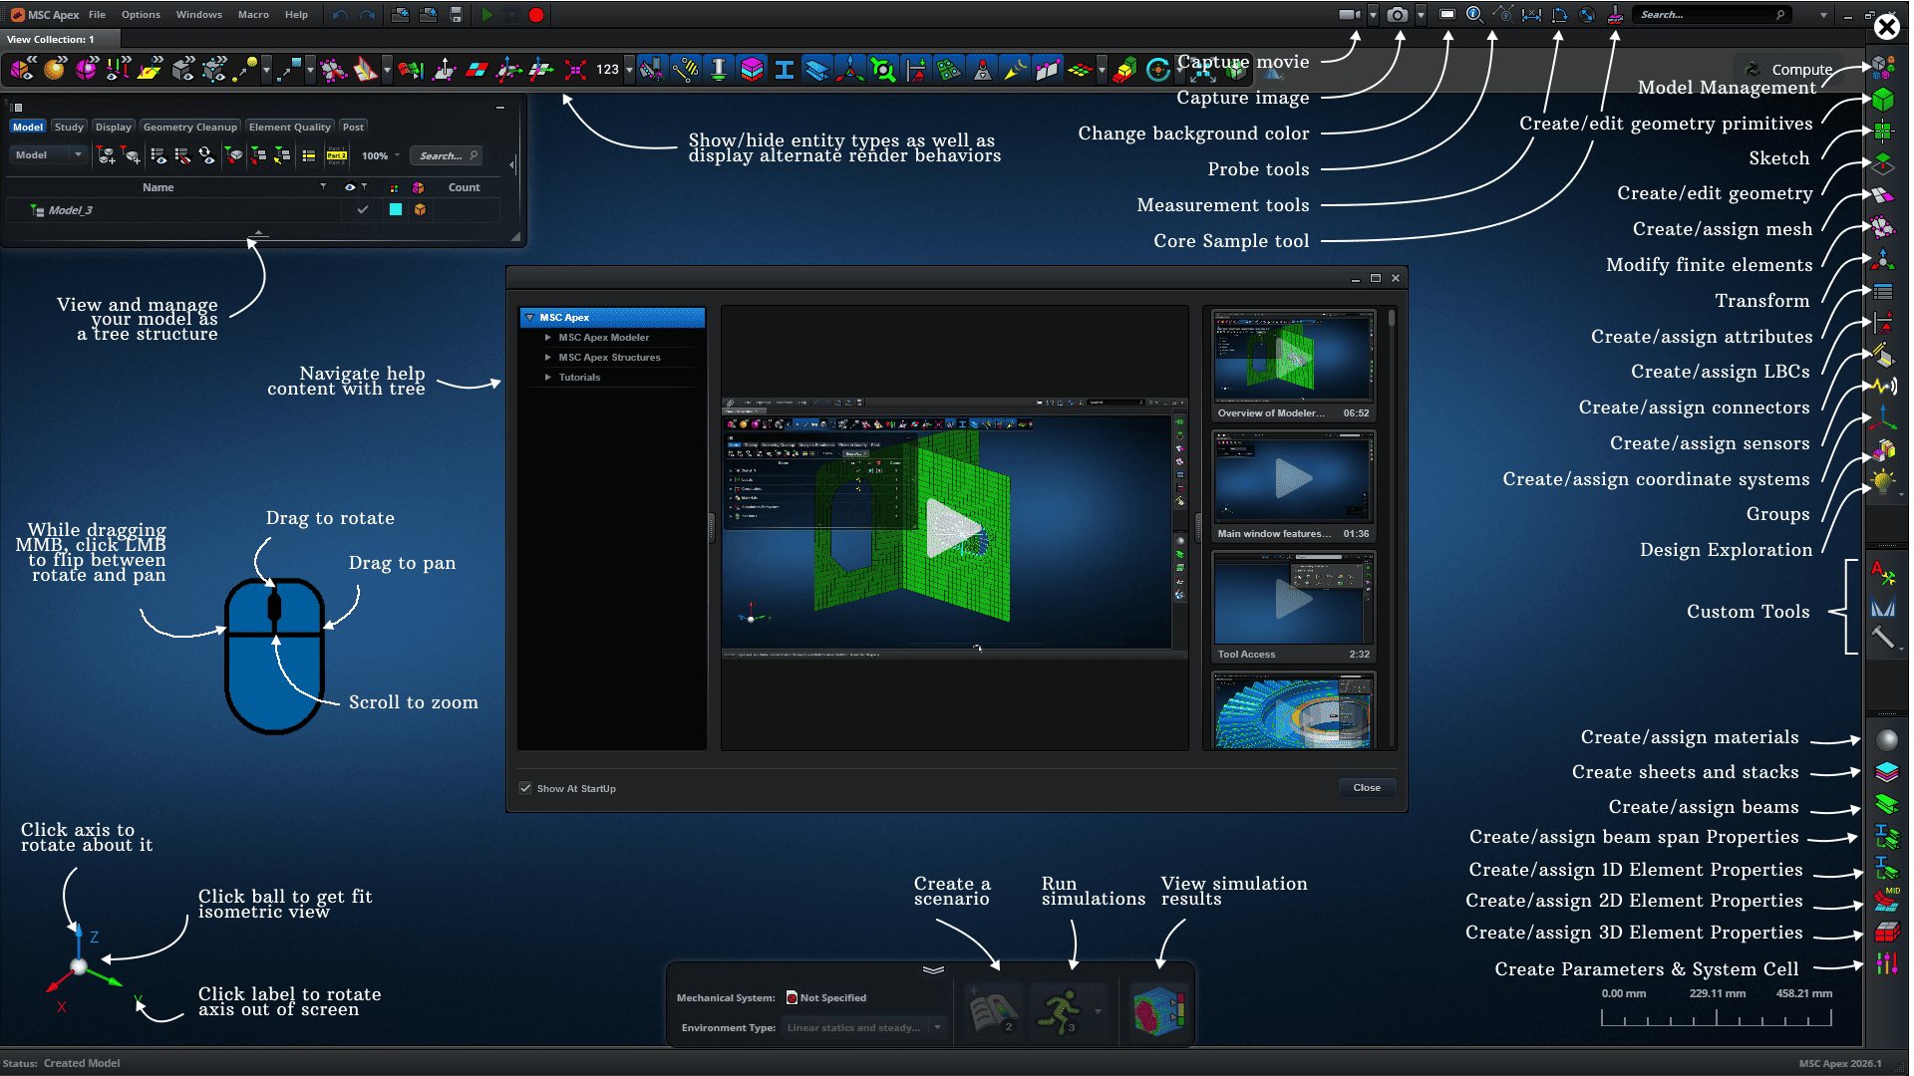The height and width of the screenshot is (1076, 1914).
Task: Switch to the Post tab
Action: pyautogui.click(x=353, y=128)
